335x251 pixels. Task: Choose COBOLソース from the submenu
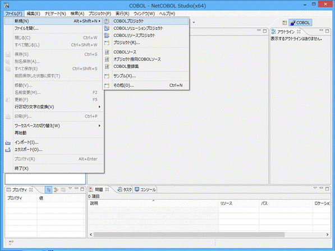click(x=146, y=52)
